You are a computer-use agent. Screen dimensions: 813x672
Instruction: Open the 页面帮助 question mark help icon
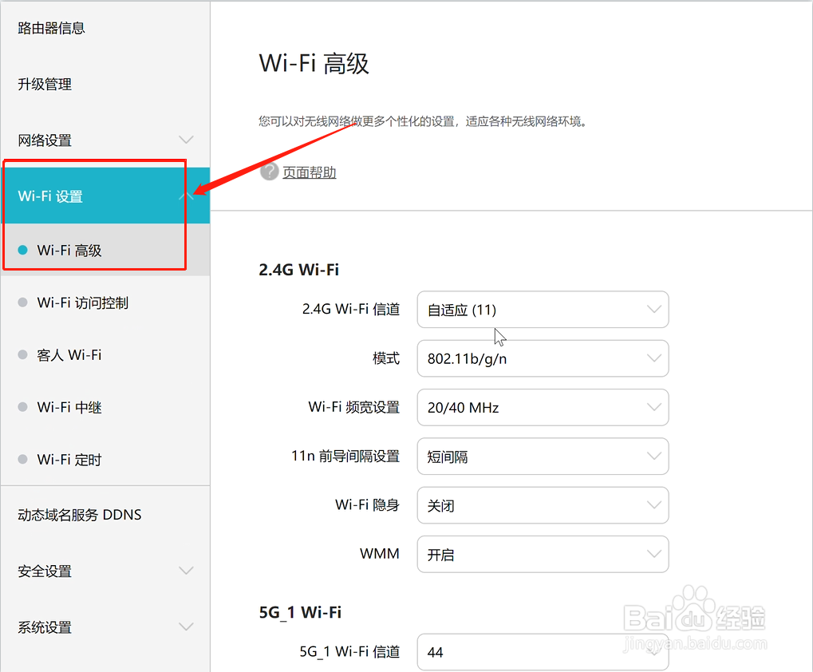click(269, 172)
